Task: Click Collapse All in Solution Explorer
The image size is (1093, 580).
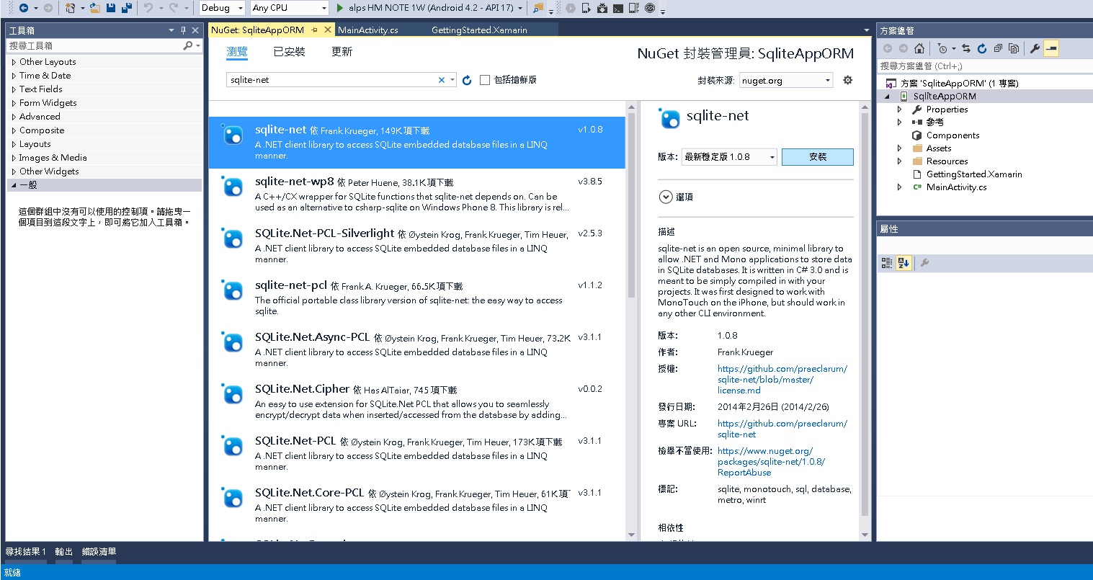Action: 998,48
